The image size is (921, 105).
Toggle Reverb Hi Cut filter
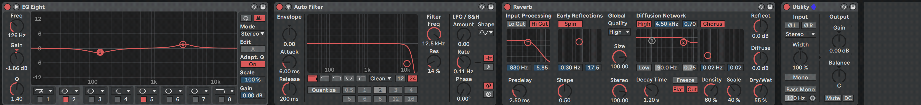[539, 24]
